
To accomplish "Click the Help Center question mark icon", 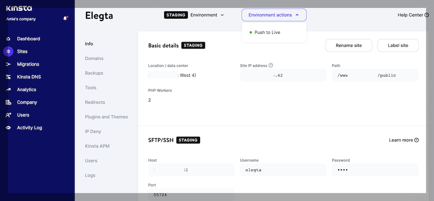I will tap(427, 15).
